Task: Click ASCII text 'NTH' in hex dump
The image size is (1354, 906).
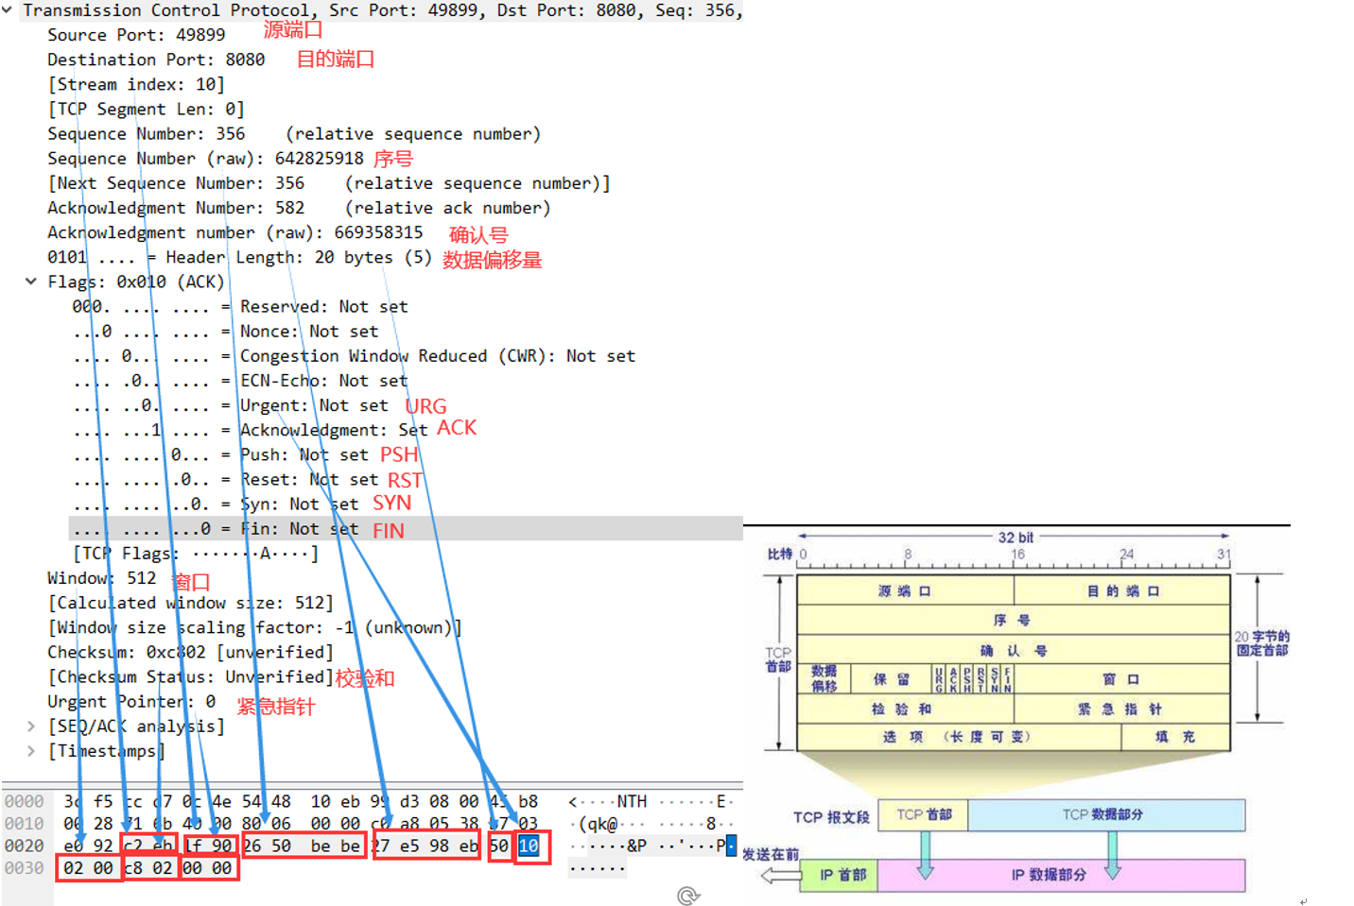Action: pyautogui.click(x=632, y=801)
